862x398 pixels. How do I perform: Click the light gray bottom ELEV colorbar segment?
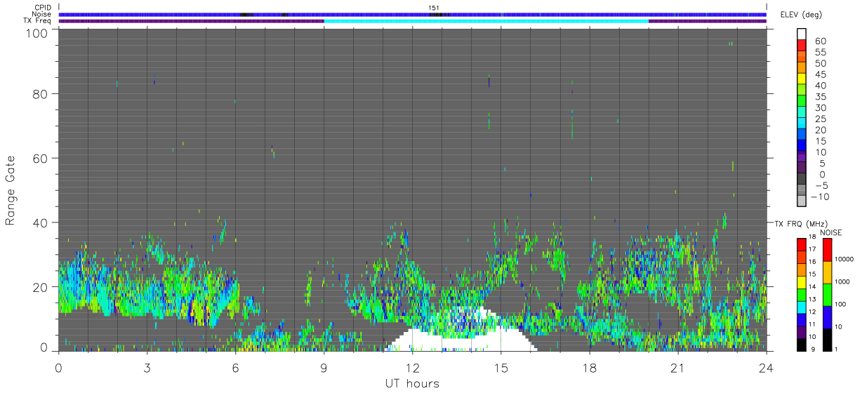(802, 199)
